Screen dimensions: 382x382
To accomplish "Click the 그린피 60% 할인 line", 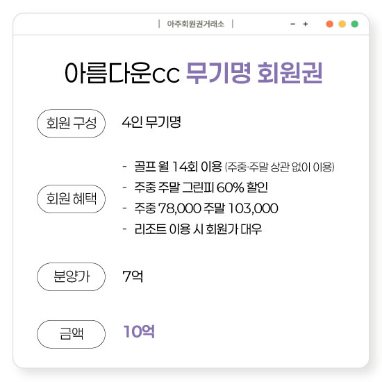I will [x=201, y=188].
